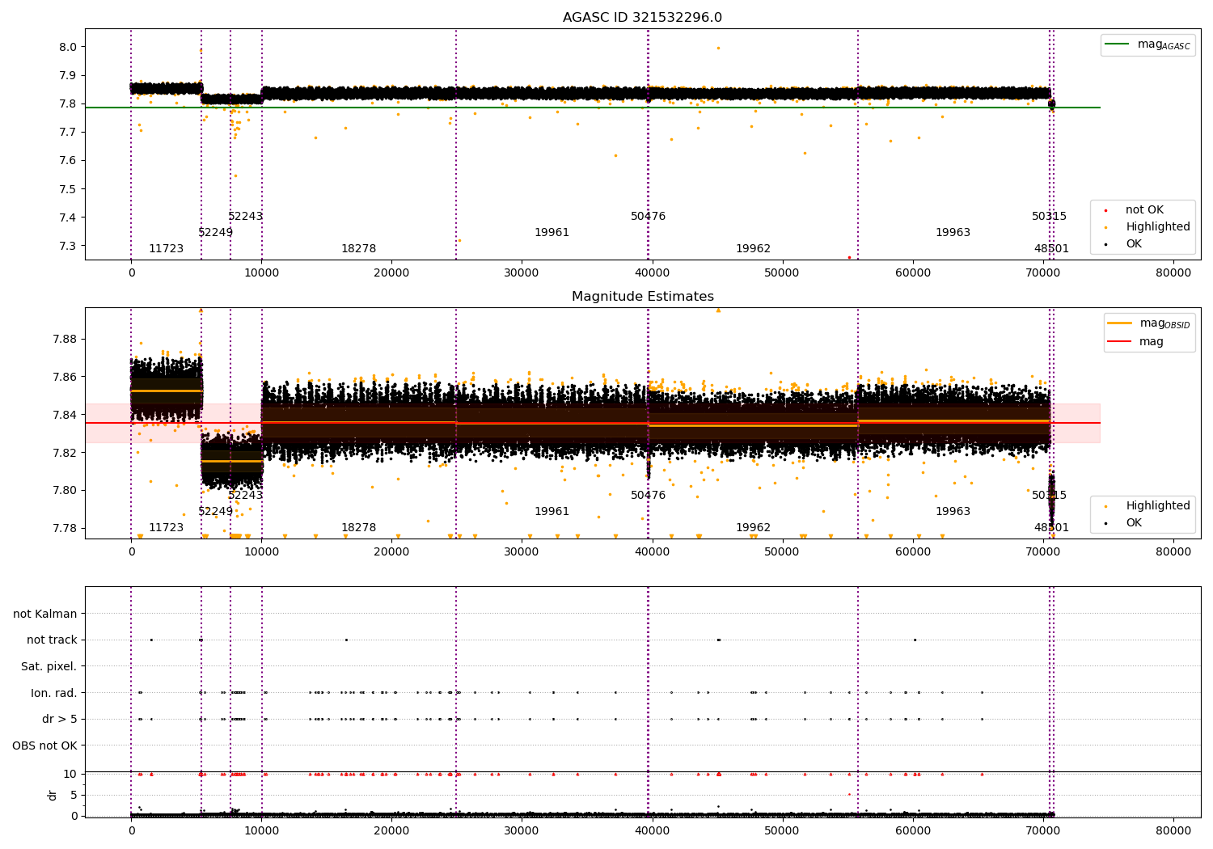Screen dimensions: 1213x849
Task: Click observation label 19961 in middle plot
Action: tap(552, 512)
